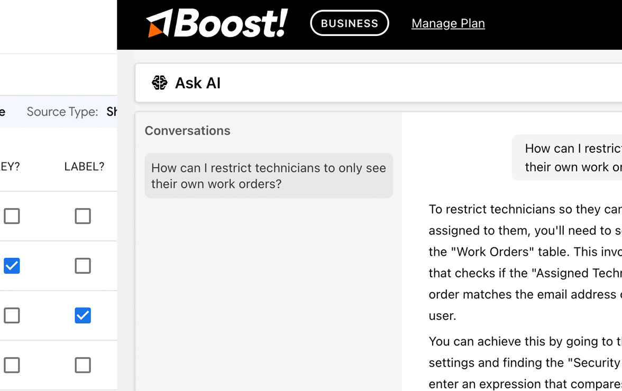Uncheck the enabled LABEL checkbox
622x391 pixels.
pos(83,315)
